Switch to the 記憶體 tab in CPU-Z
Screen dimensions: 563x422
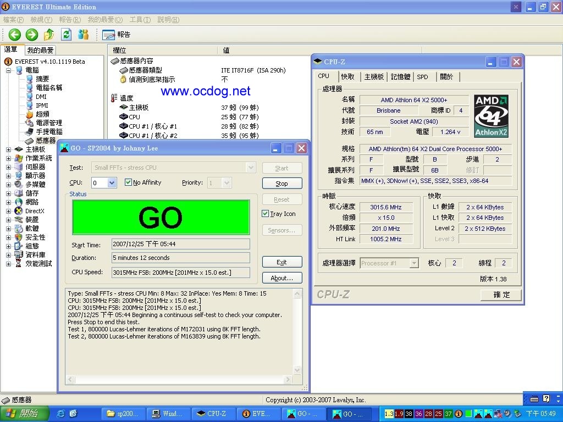[400, 76]
